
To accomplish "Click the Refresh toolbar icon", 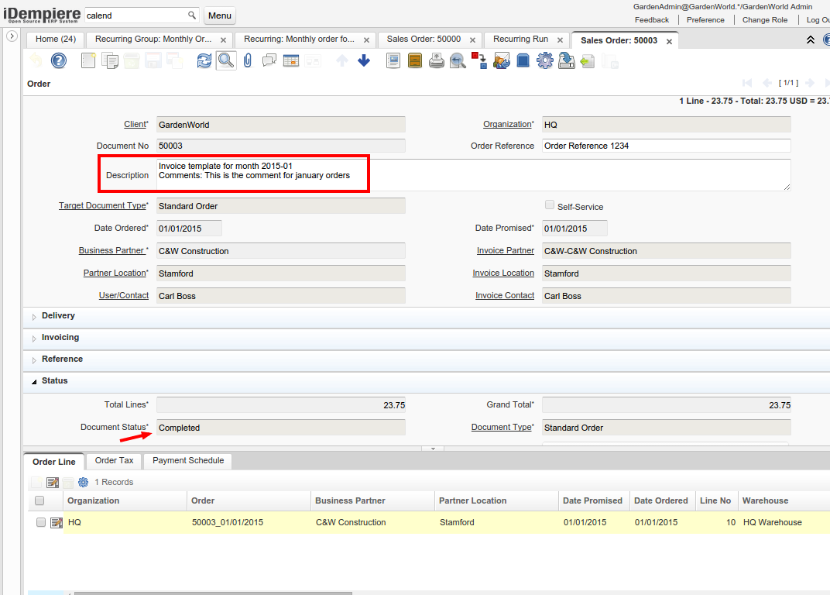I will coord(204,60).
